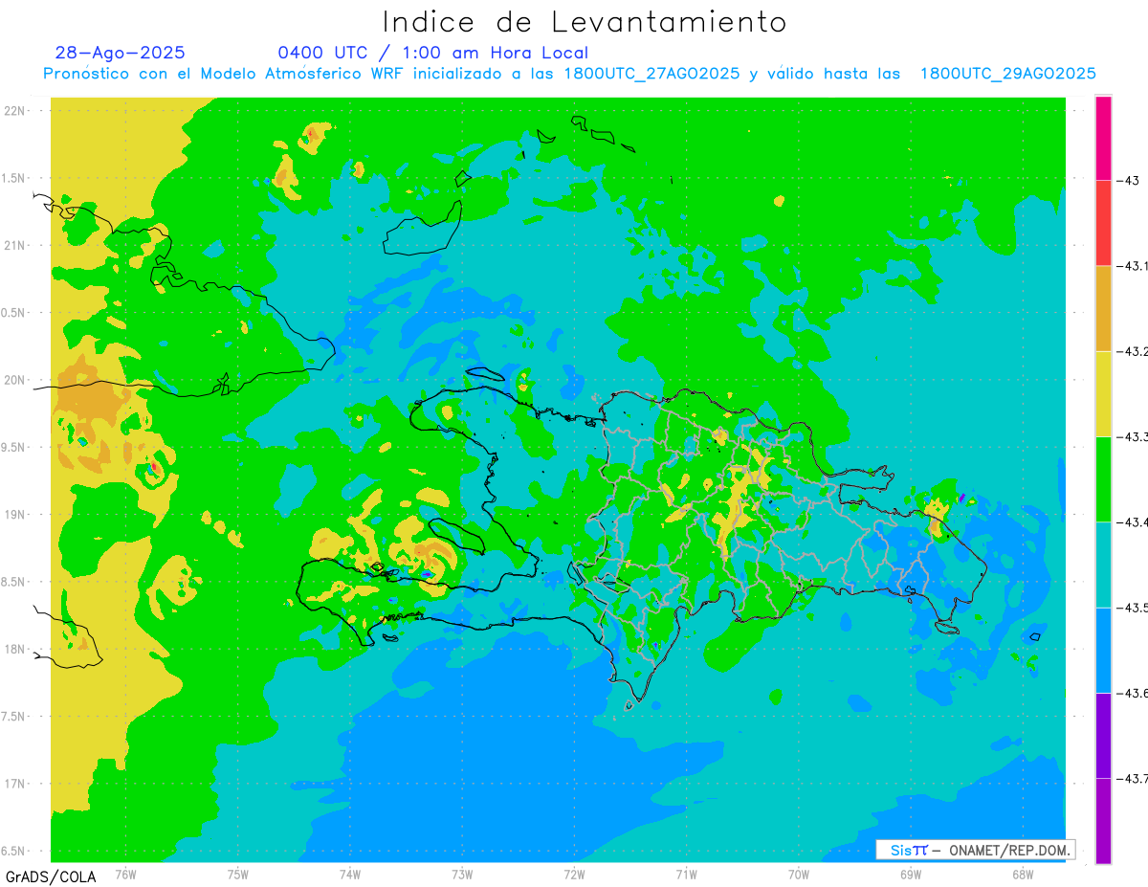Pick the orange segment of the color legend

pos(1103,308)
